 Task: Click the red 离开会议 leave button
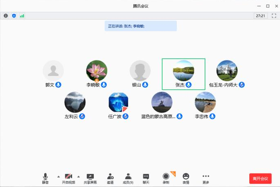260,178
